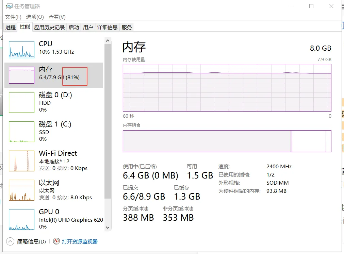Select the 内存 memory graph thumbnail
The width and height of the screenshot is (344, 254).
[x=21, y=75]
